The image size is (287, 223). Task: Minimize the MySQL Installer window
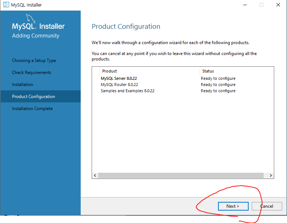[x=245, y=5]
